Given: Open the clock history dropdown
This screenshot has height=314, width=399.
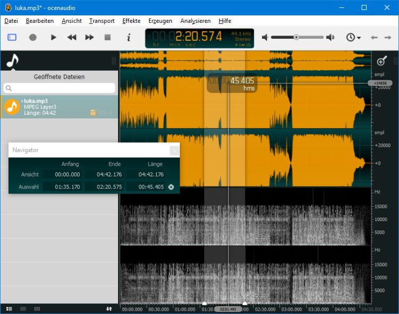Looking at the screenshot, I should coord(353,37).
